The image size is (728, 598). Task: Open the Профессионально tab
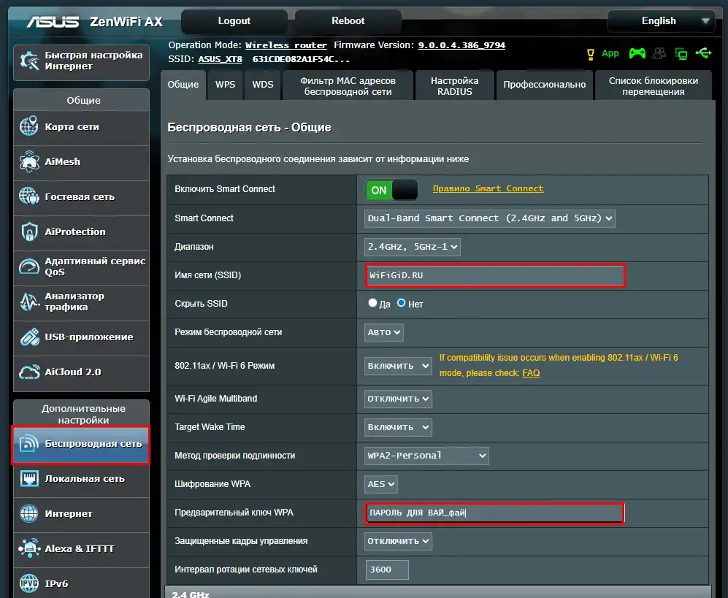pos(544,85)
